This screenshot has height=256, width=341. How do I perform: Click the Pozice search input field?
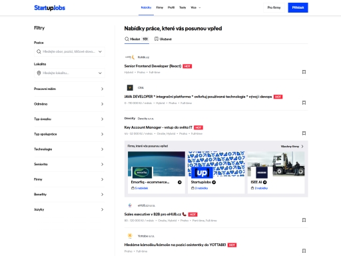point(69,51)
